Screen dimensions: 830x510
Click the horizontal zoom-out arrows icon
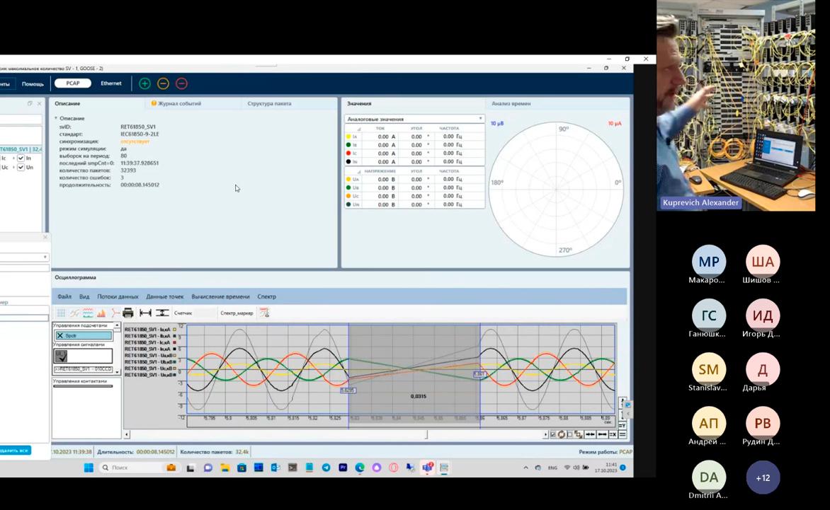(x=603, y=434)
